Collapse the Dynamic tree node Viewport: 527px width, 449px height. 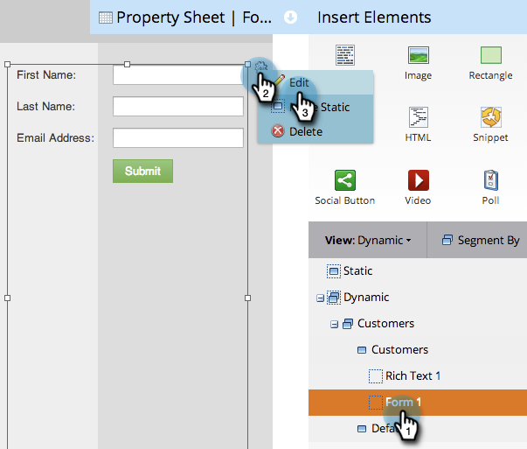click(320, 298)
